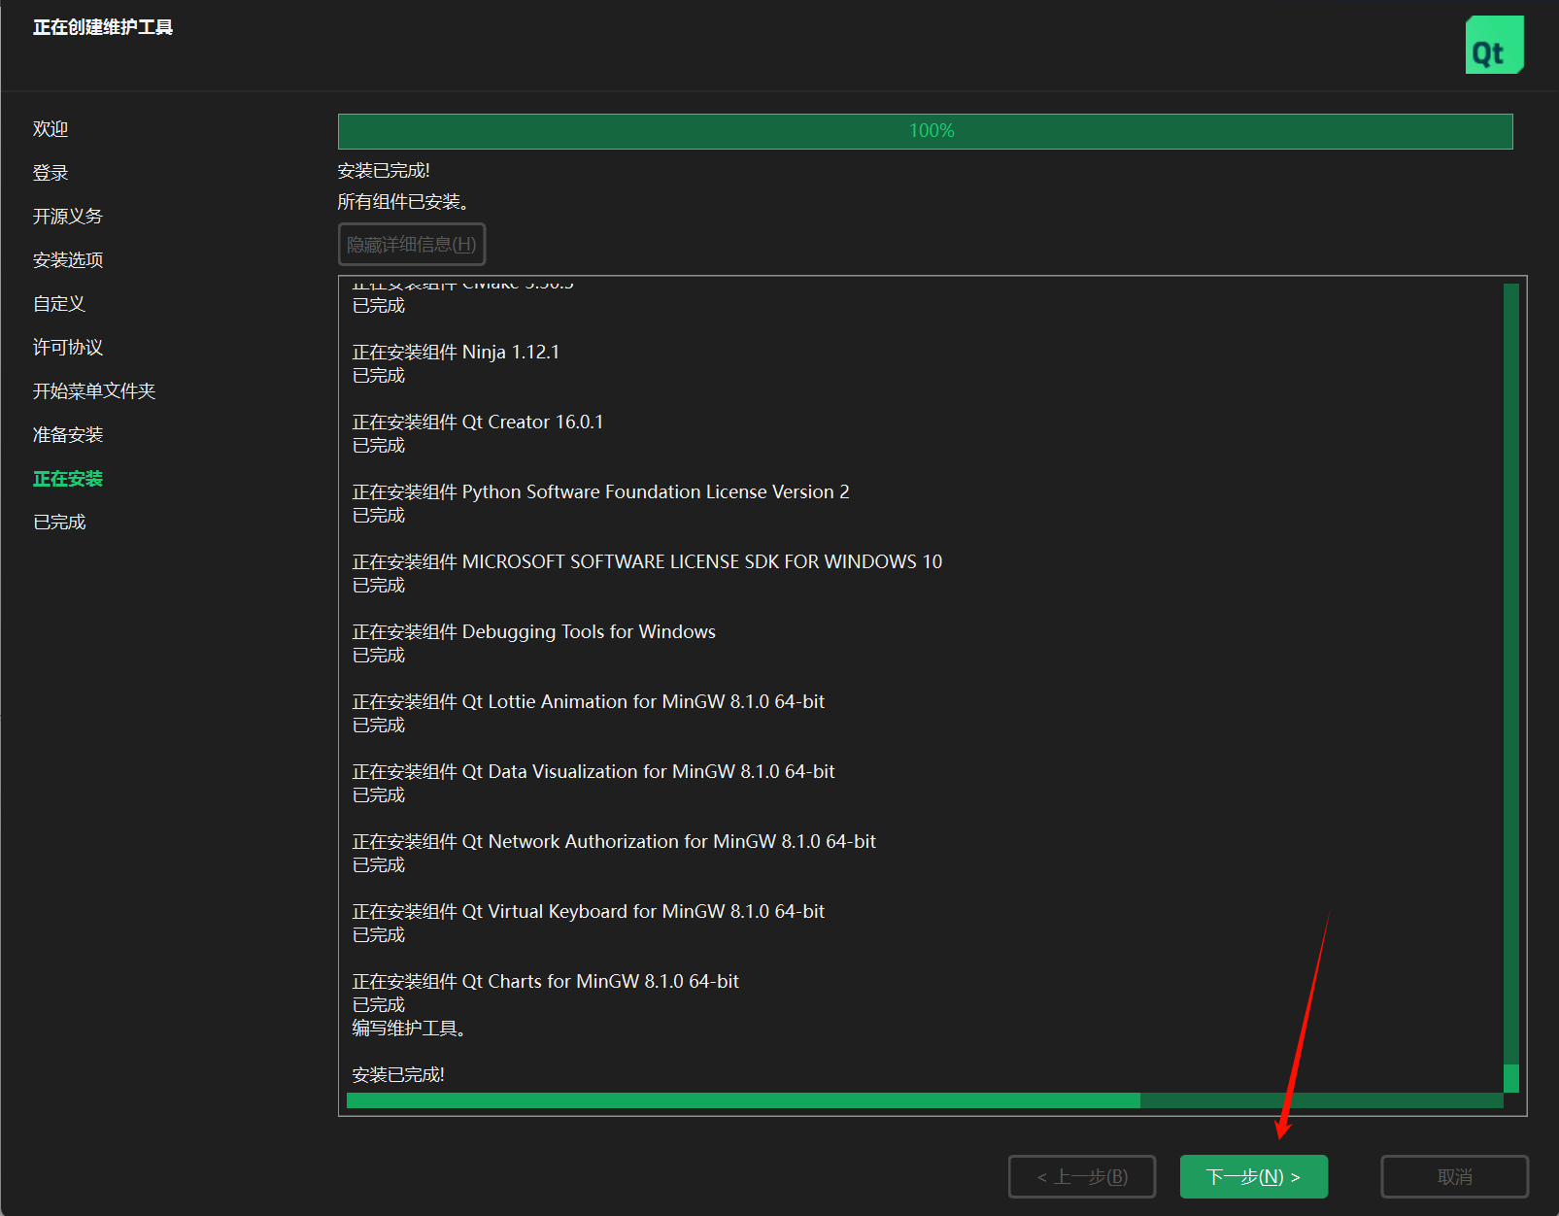1559x1216 pixels.
Task: Click the 100% progress bar
Action: pyautogui.click(x=924, y=130)
